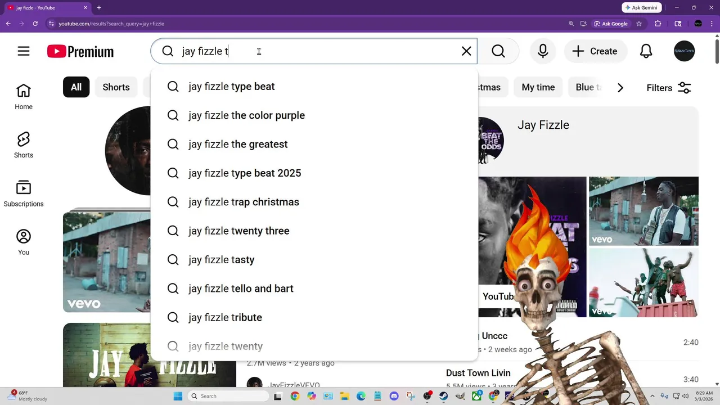Go back with browser back arrow
Screen dimensions: 720x405
click(x=8, y=24)
